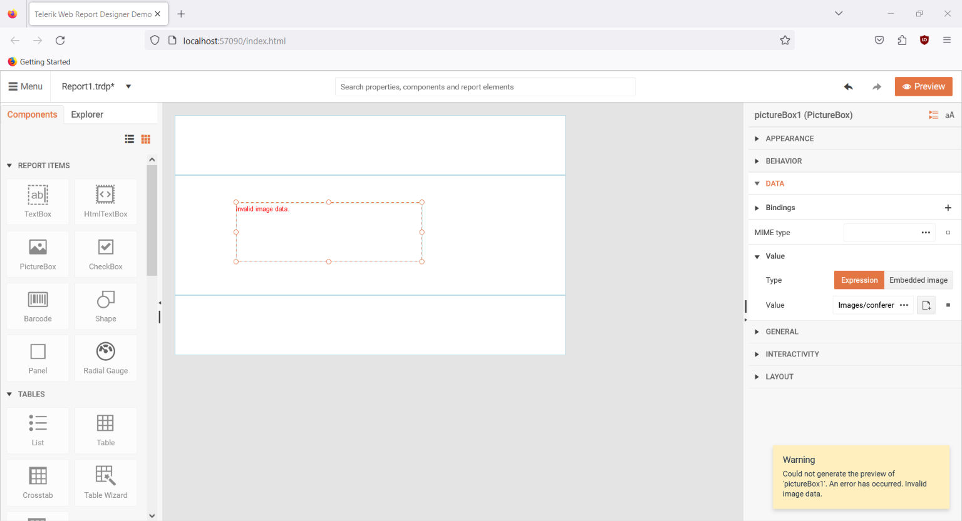
Task: Select the HtmlTextBox report item
Action: click(x=105, y=201)
